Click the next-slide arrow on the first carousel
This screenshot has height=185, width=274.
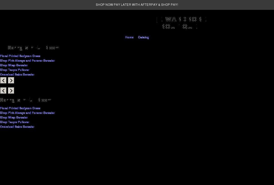coord(11,80)
